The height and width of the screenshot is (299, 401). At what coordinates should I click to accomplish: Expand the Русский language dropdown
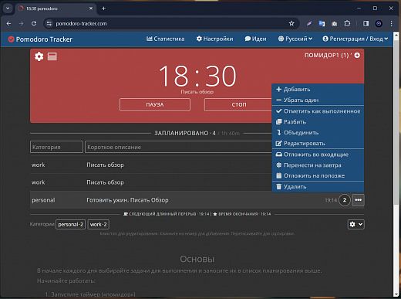295,39
